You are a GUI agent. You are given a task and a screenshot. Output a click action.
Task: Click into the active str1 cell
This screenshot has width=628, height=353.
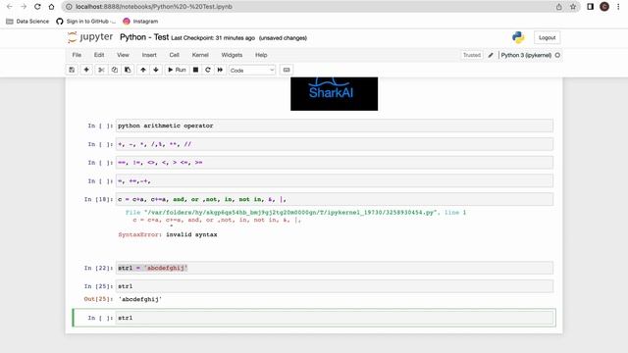(x=335, y=318)
